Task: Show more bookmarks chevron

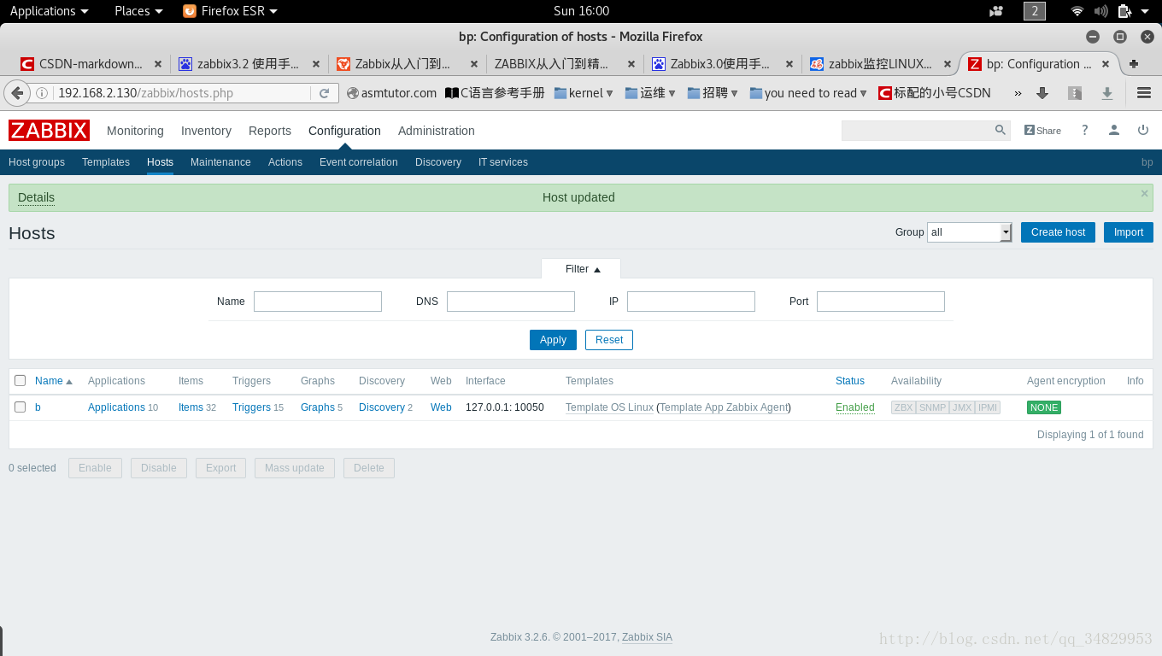Action: [x=1018, y=93]
